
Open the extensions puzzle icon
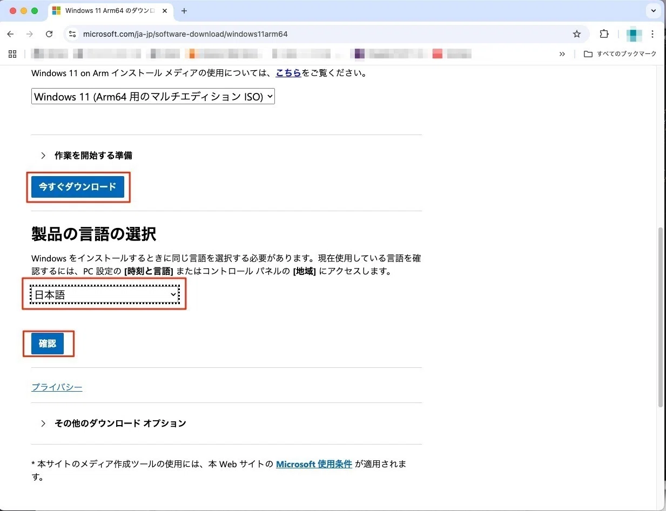(604, 34)
